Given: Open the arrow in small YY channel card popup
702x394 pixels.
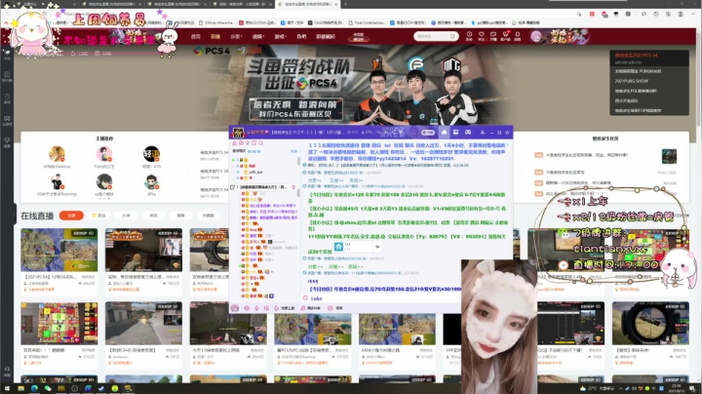Looking at the screenshot, I should point(377,247).
